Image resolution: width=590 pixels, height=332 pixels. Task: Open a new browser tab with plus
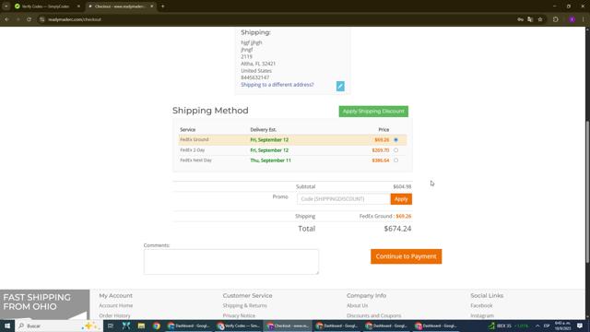point(162,6)
